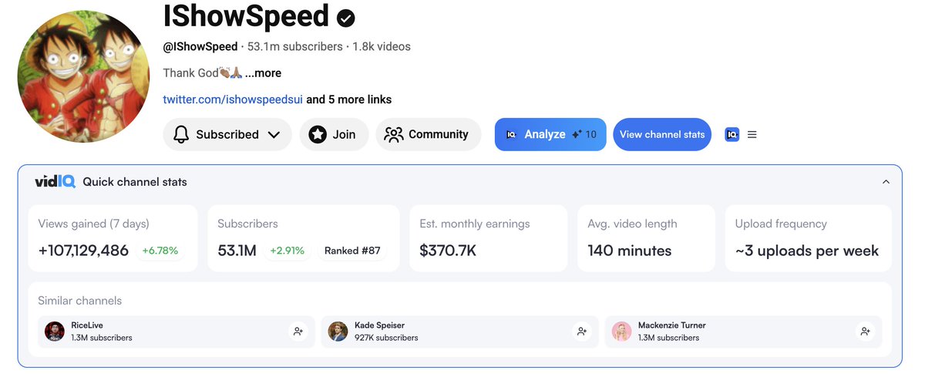Click the 140 minutes average length value
Viewport: 925px width, 374px height.
click(x=630, y=251)
